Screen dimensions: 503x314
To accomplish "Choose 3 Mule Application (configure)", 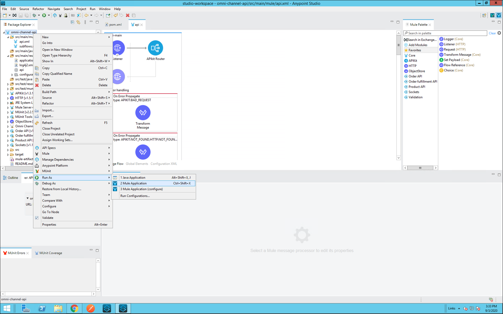I will tap(154, 189).
